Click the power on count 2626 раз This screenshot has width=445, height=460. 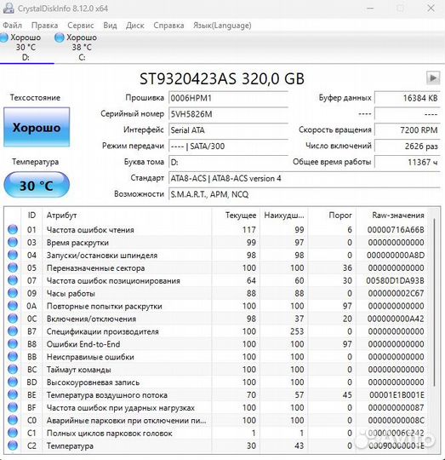(408, 146)
